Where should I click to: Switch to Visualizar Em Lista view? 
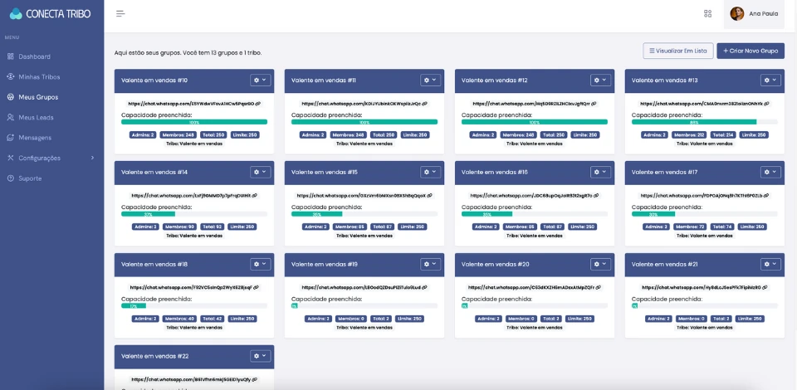pos(677,51)
